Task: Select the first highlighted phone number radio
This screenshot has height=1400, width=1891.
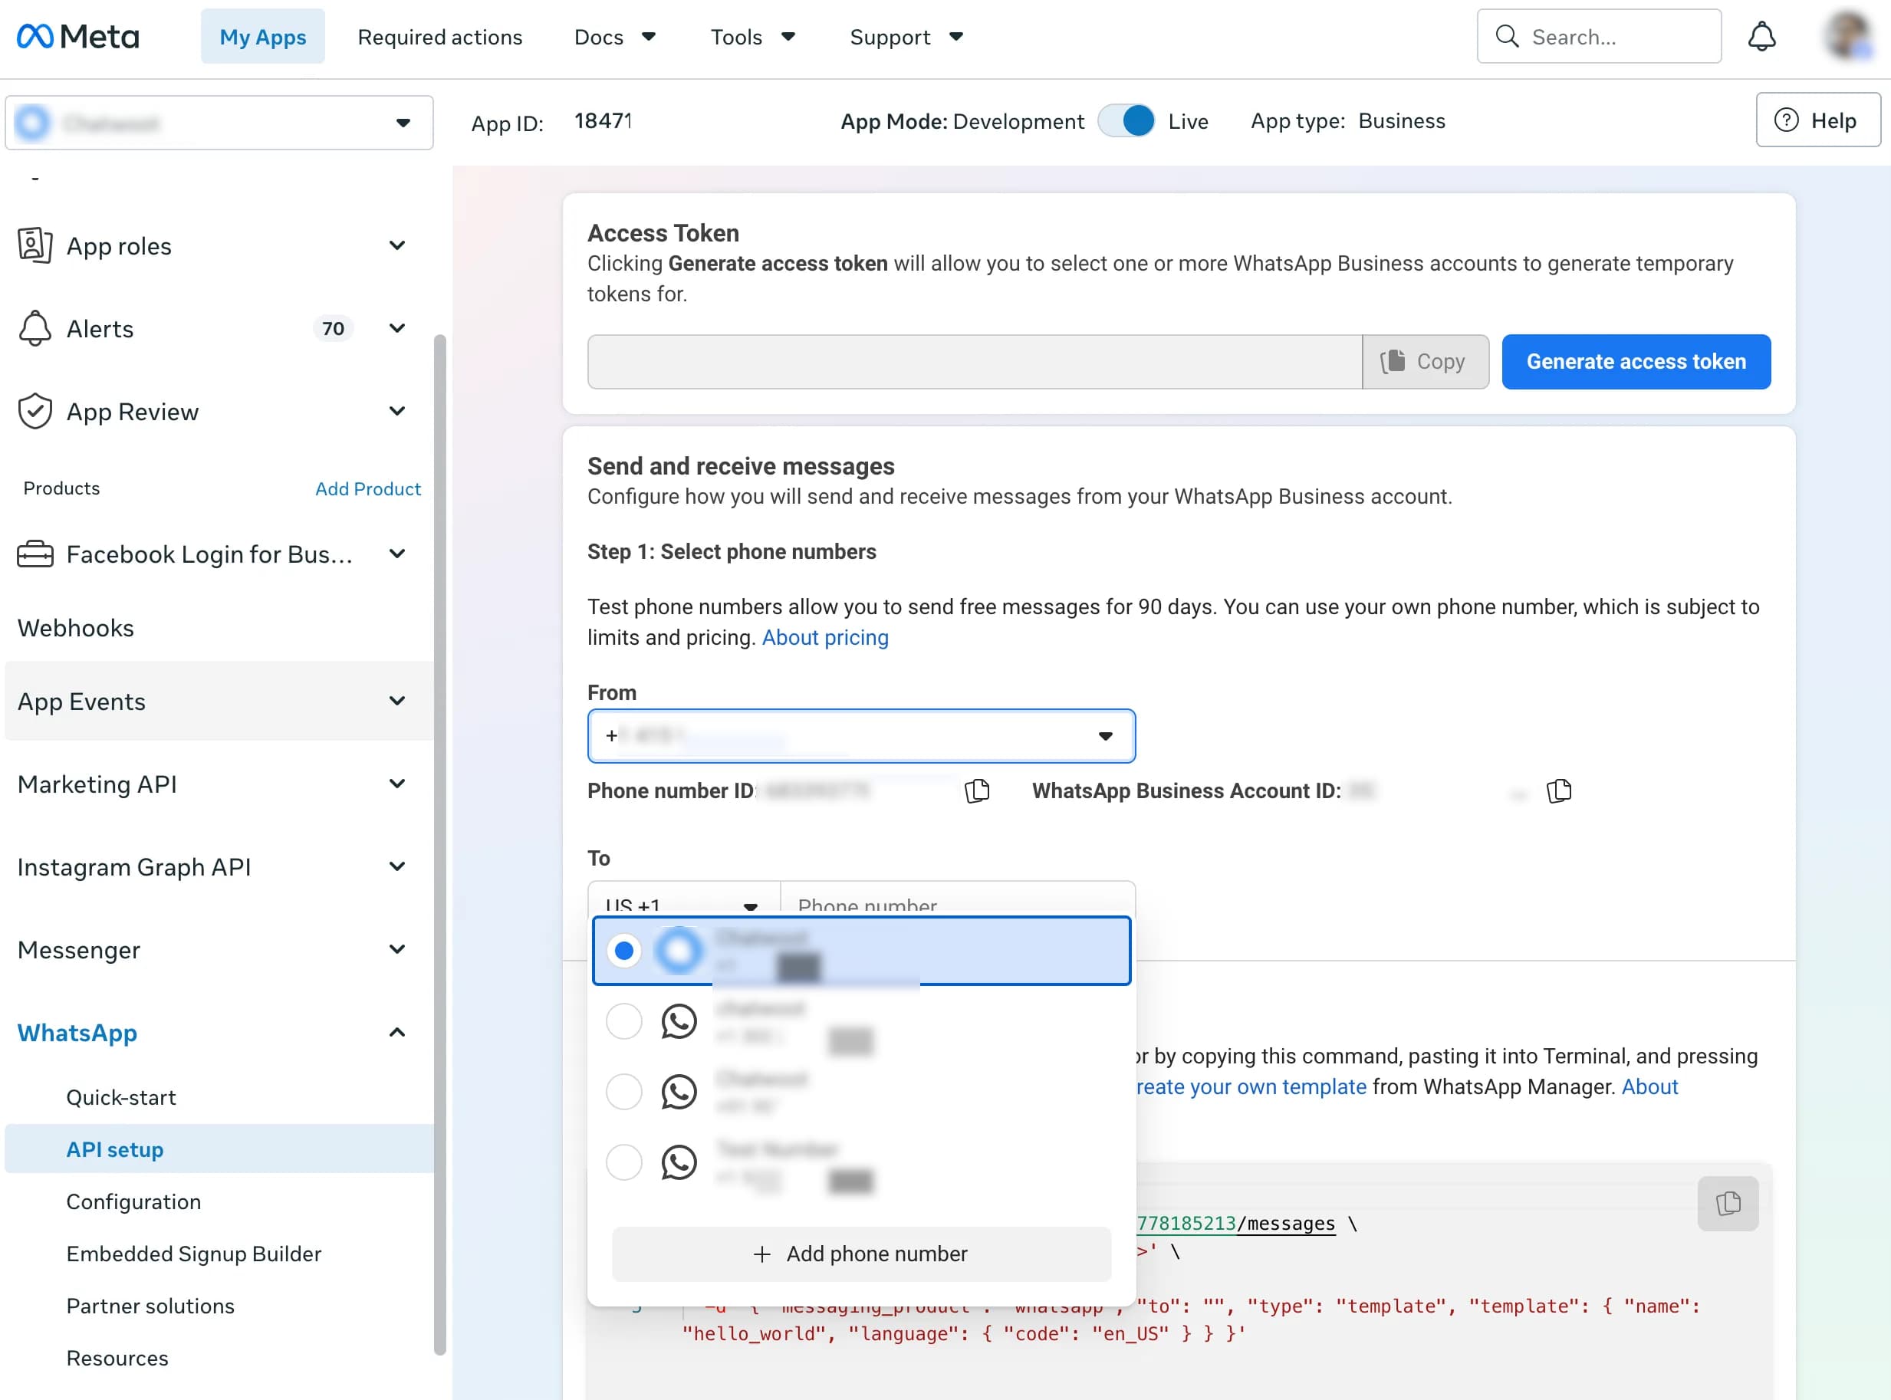Action: [624, 951]
